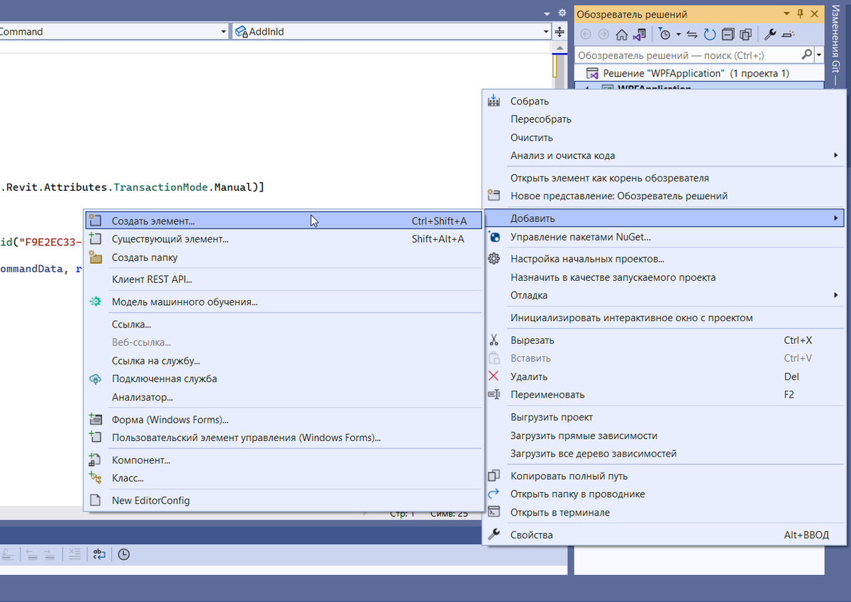
Task: Close the Обозреватель решений panel
Action: click(x=814, y=14)
